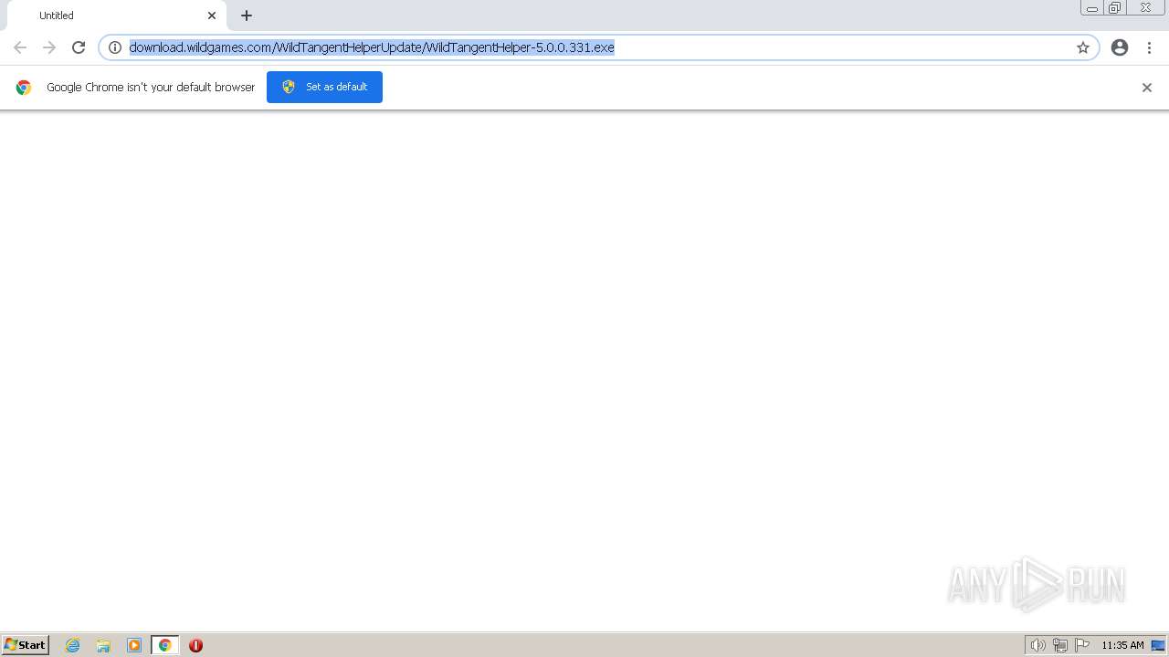
Task: Click the Chrome logo in the infobar
Action: point(24,88)
